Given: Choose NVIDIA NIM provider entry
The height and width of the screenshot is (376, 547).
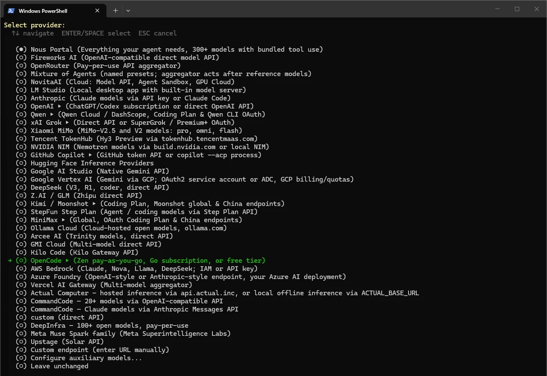Looking at the screenshot, I should (142, 147).
